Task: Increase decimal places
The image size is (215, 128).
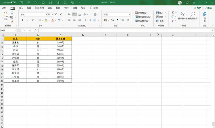Action: click(123, 20)
